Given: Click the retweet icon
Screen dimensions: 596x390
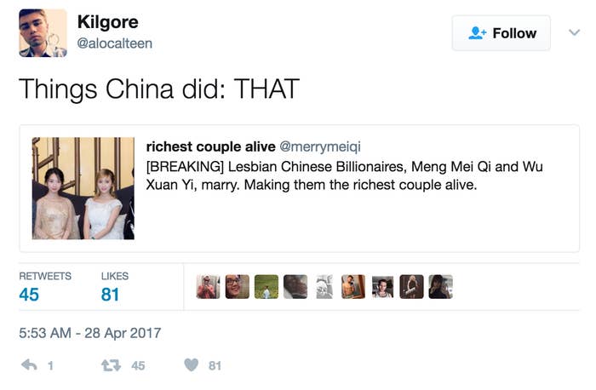Looking at the screenshot, I should tap(111, 365).
